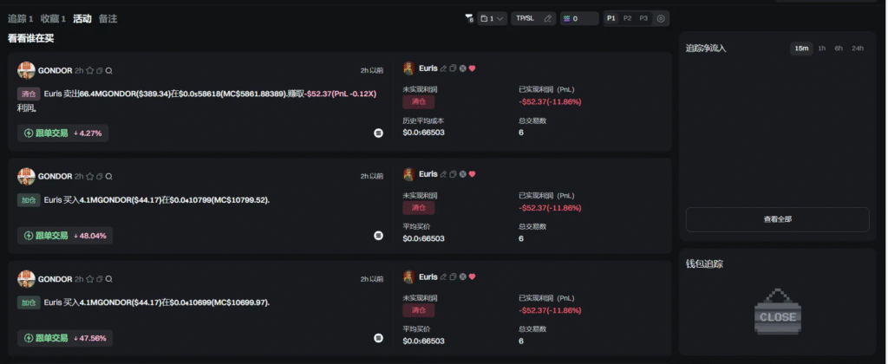This screenshot has width=888, height=364.
Task: Edit TP/SL settings
Action: (x=533, y=18)
